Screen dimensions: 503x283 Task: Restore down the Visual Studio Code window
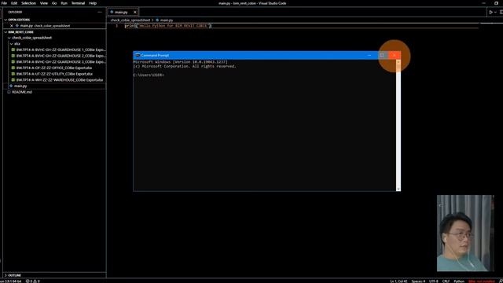496,3
